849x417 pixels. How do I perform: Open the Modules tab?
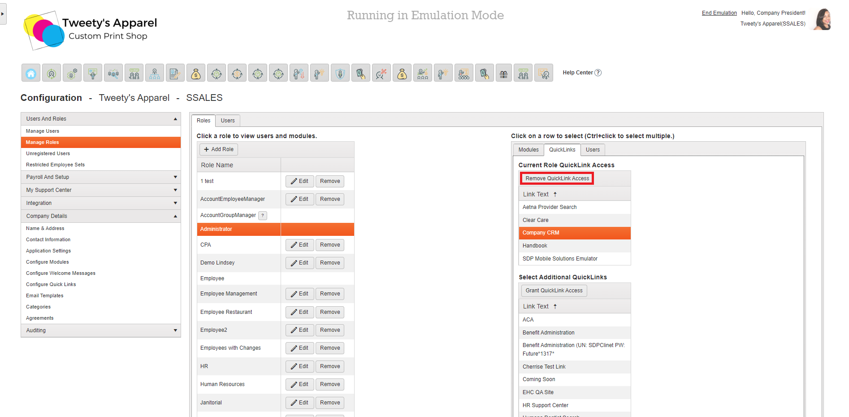528,150
